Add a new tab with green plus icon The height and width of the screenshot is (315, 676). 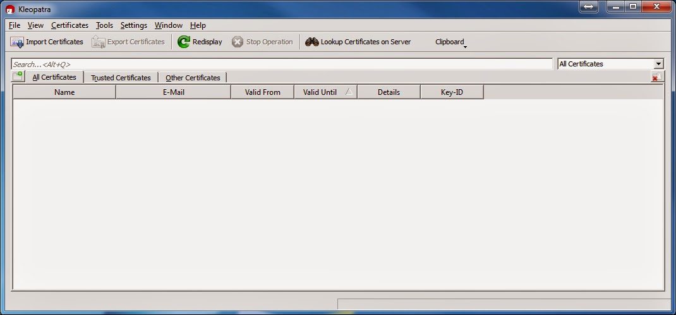(x=18, y=77)
